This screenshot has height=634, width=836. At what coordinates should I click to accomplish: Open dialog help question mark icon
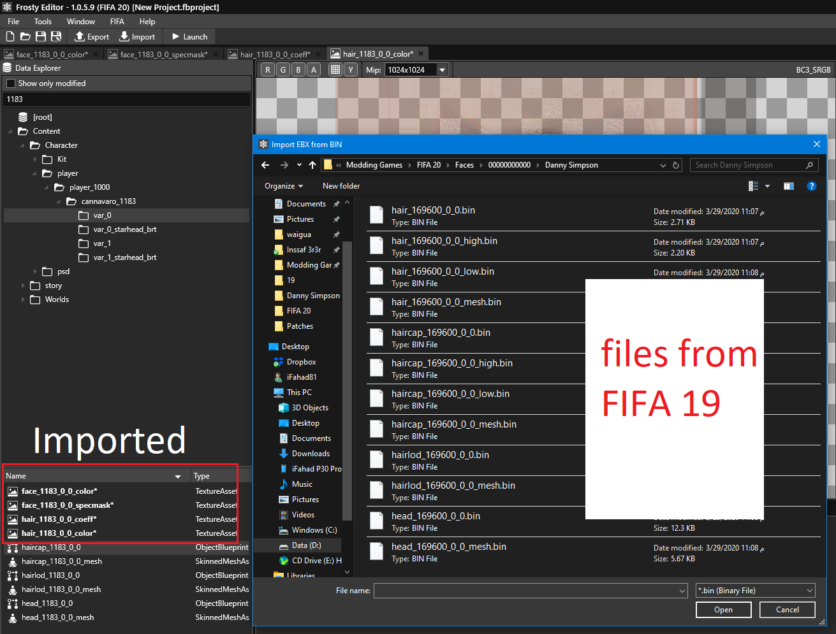812,186
